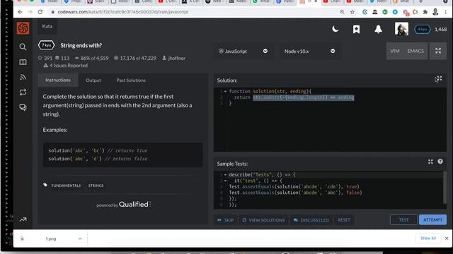The height and width of the screenshot is (254, 453).
Task: Bookmark the page with the star icon
Action: click(352, 12)
